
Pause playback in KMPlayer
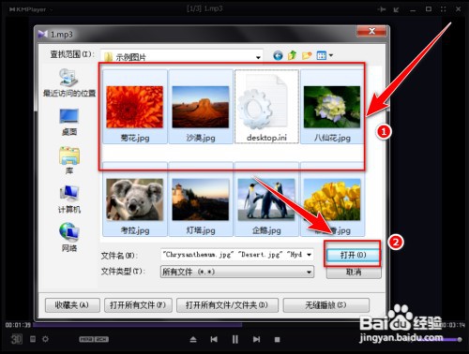tap(235, 339)
